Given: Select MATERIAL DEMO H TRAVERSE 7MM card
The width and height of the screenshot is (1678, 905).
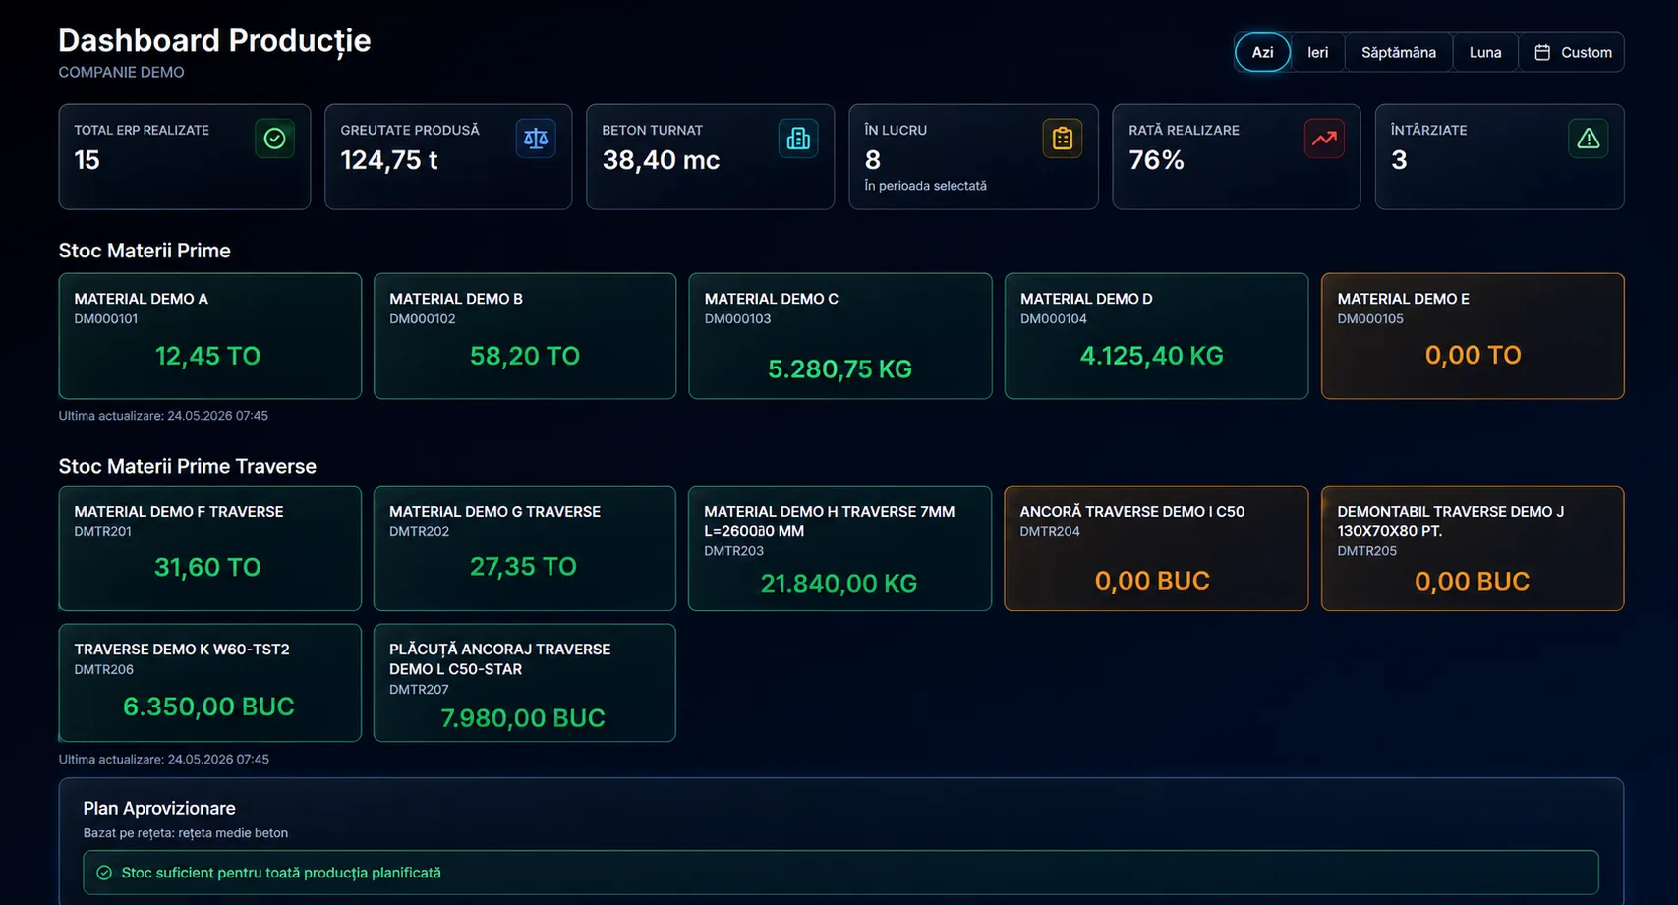Looking at the screenshot, I should [839, 548].
